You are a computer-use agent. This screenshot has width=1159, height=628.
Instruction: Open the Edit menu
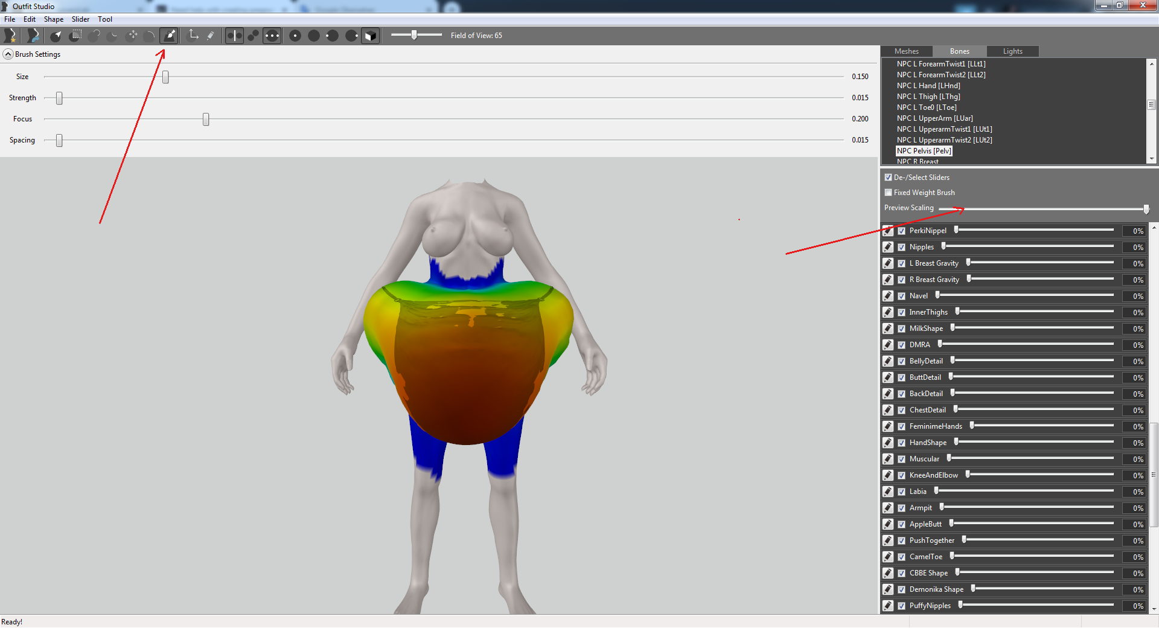point(30,19)
